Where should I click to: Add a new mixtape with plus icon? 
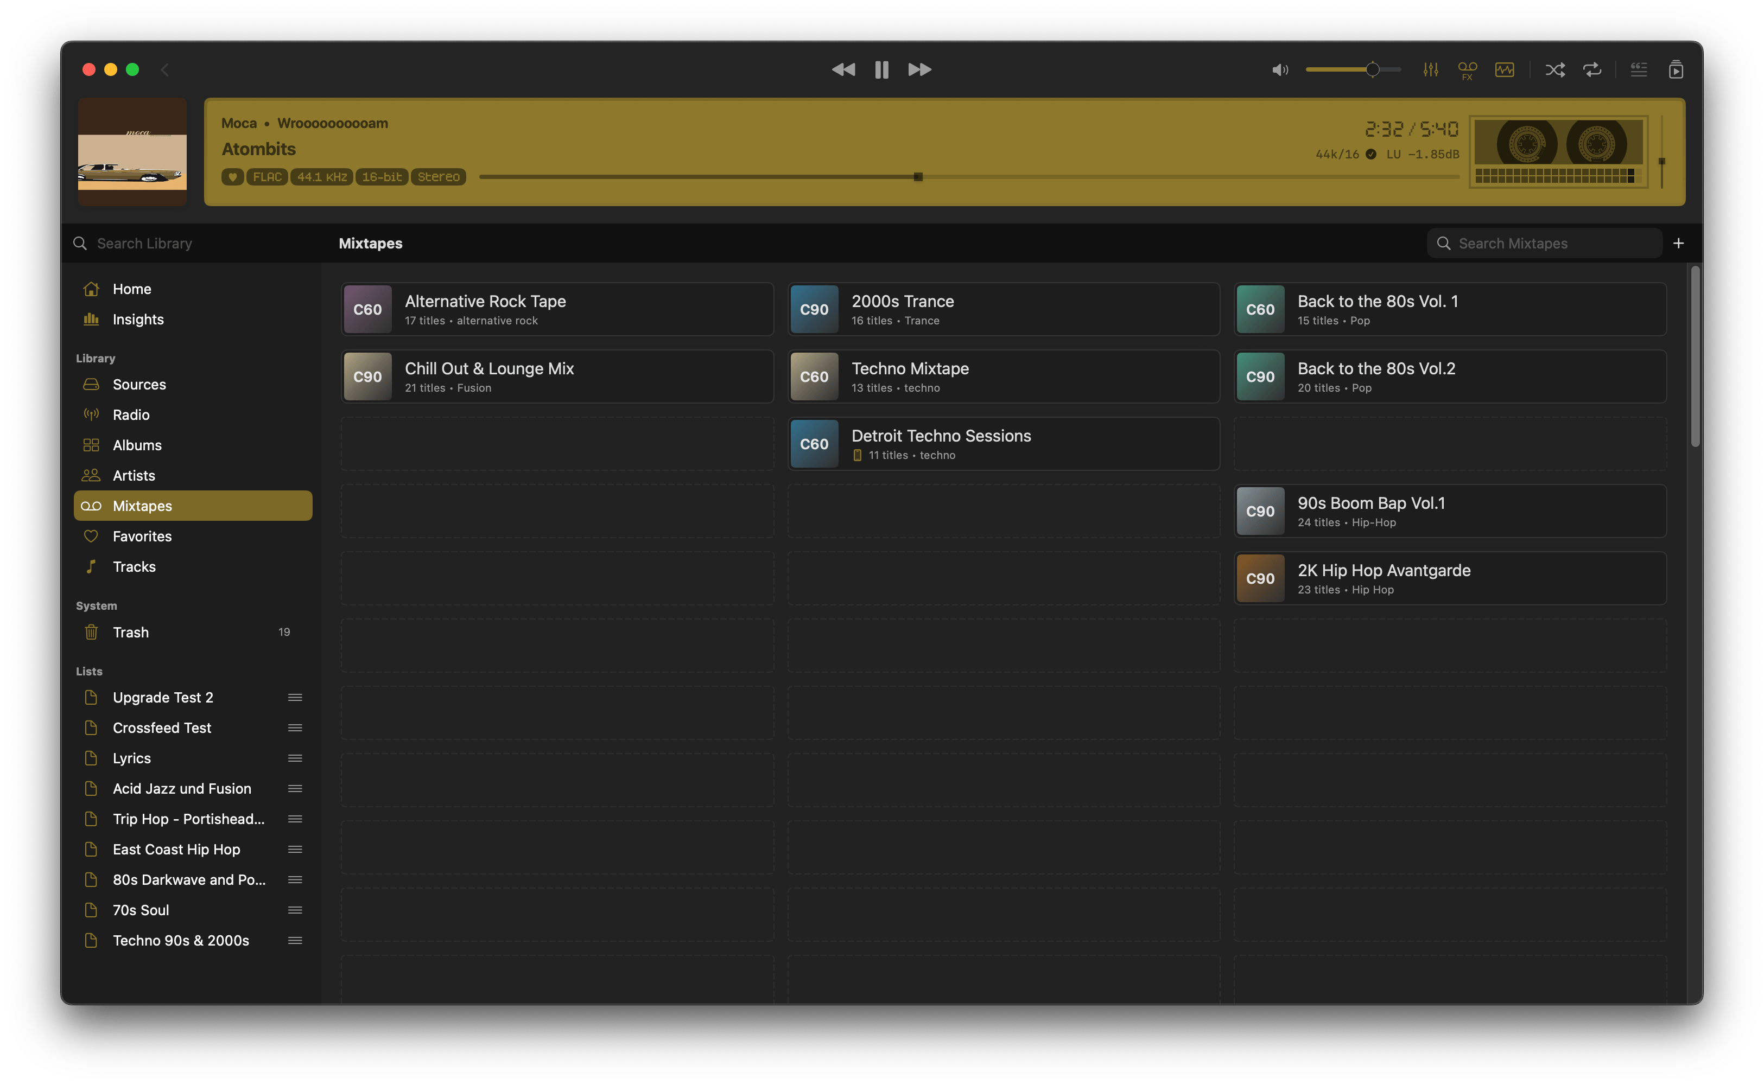pos(1678,243)
